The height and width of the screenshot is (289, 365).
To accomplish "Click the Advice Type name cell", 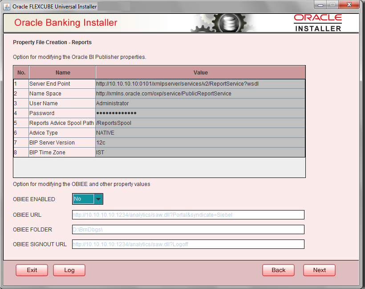I will pos(62,133).
